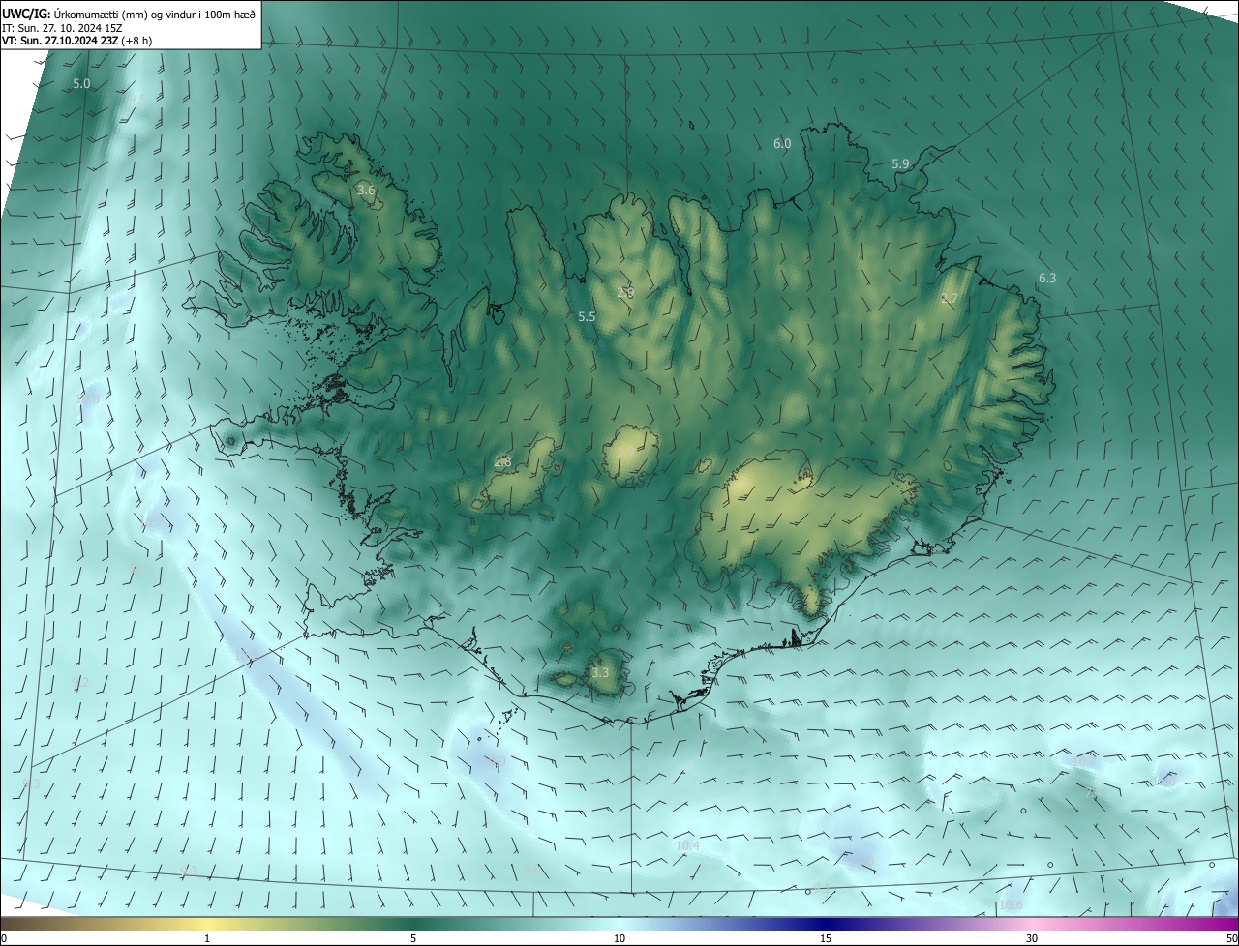Screen dimensions: 1239x946
Task: Click the 3.6 value label in the Westfjords
Action: click(366, 191)
